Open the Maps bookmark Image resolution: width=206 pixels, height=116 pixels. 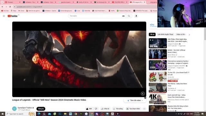(x=14, y=11)
